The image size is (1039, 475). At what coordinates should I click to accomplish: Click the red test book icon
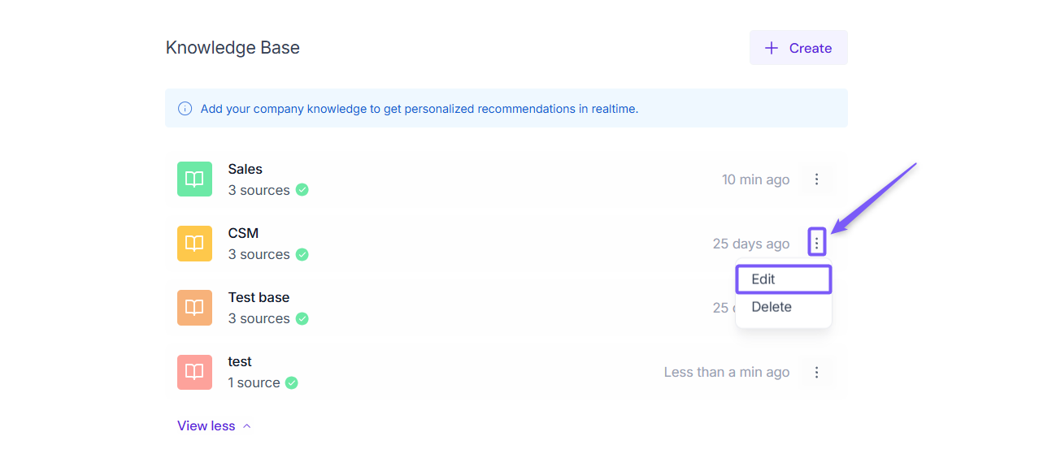tap(194, 372)
